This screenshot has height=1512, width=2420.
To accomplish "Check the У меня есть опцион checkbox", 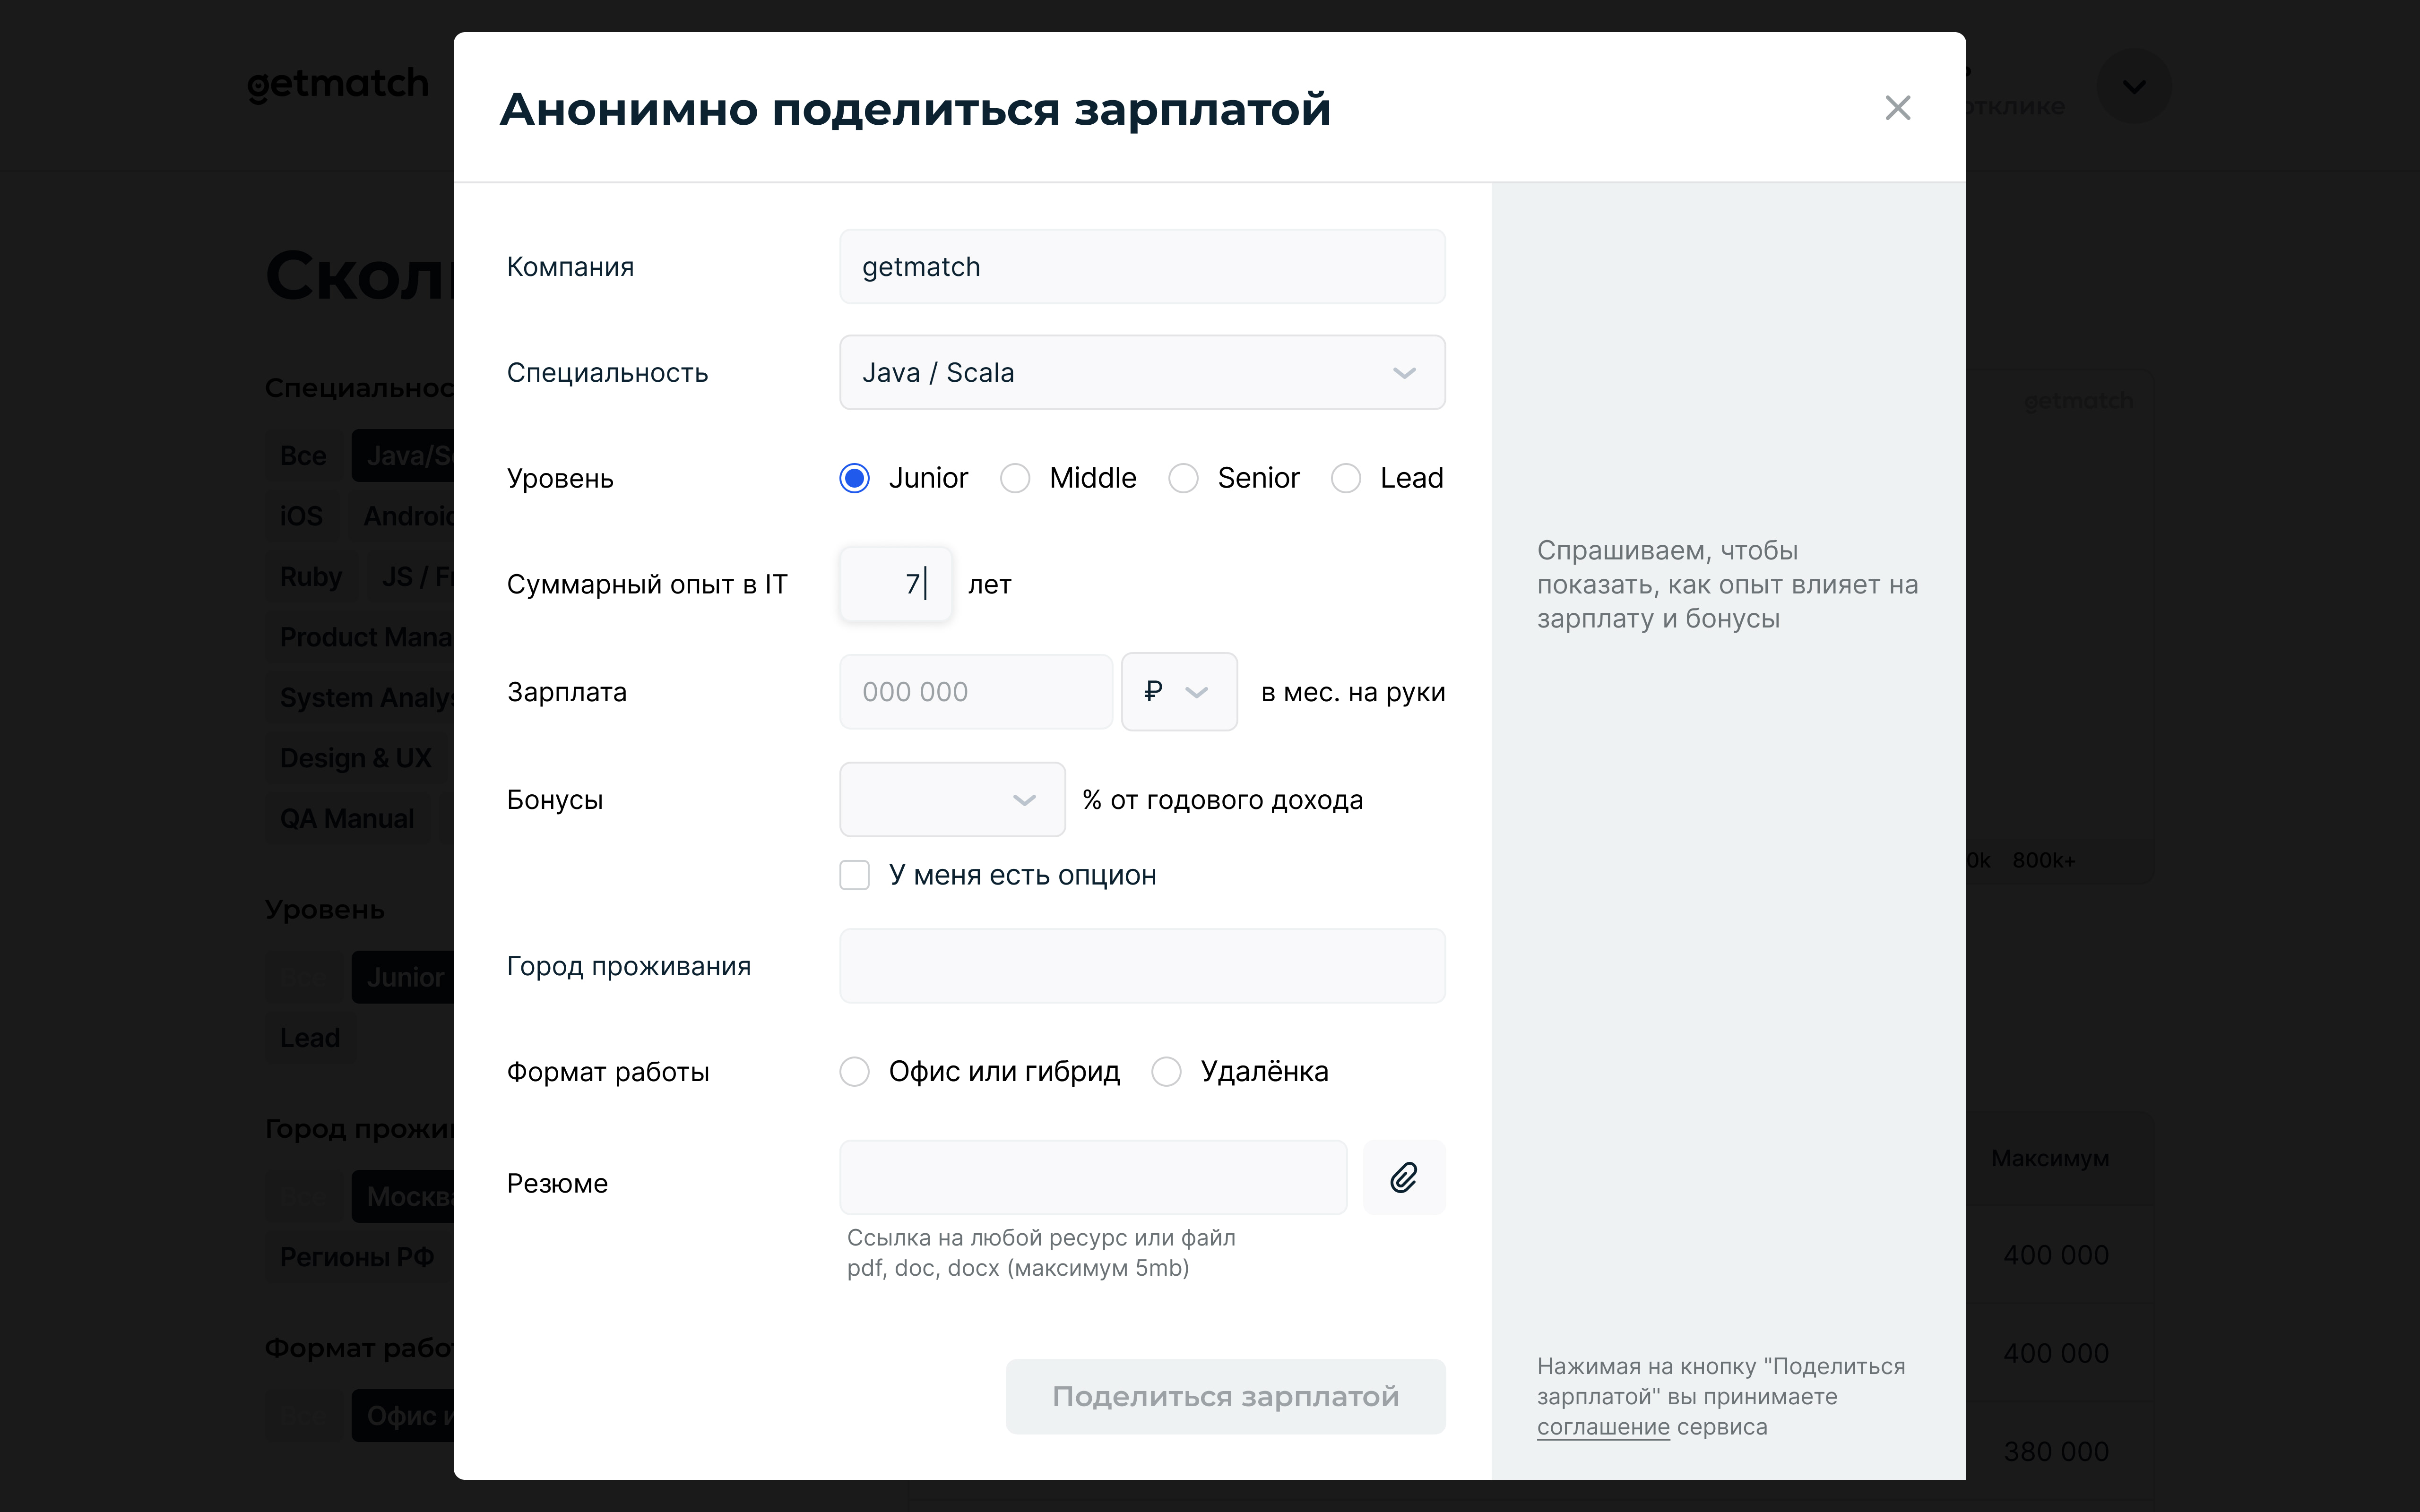I will click(855, 875).
